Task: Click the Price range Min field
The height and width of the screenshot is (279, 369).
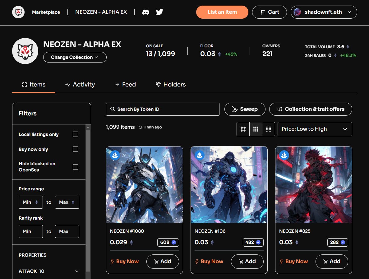Action: pyautogui.click(x=31, y=202)
